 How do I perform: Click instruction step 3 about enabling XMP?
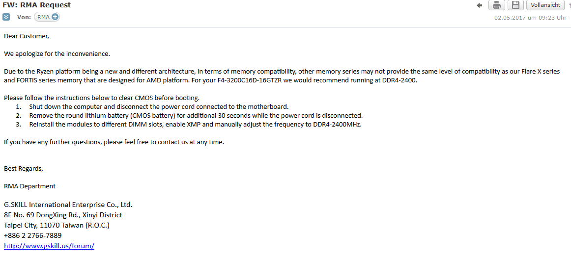[188, 124]
